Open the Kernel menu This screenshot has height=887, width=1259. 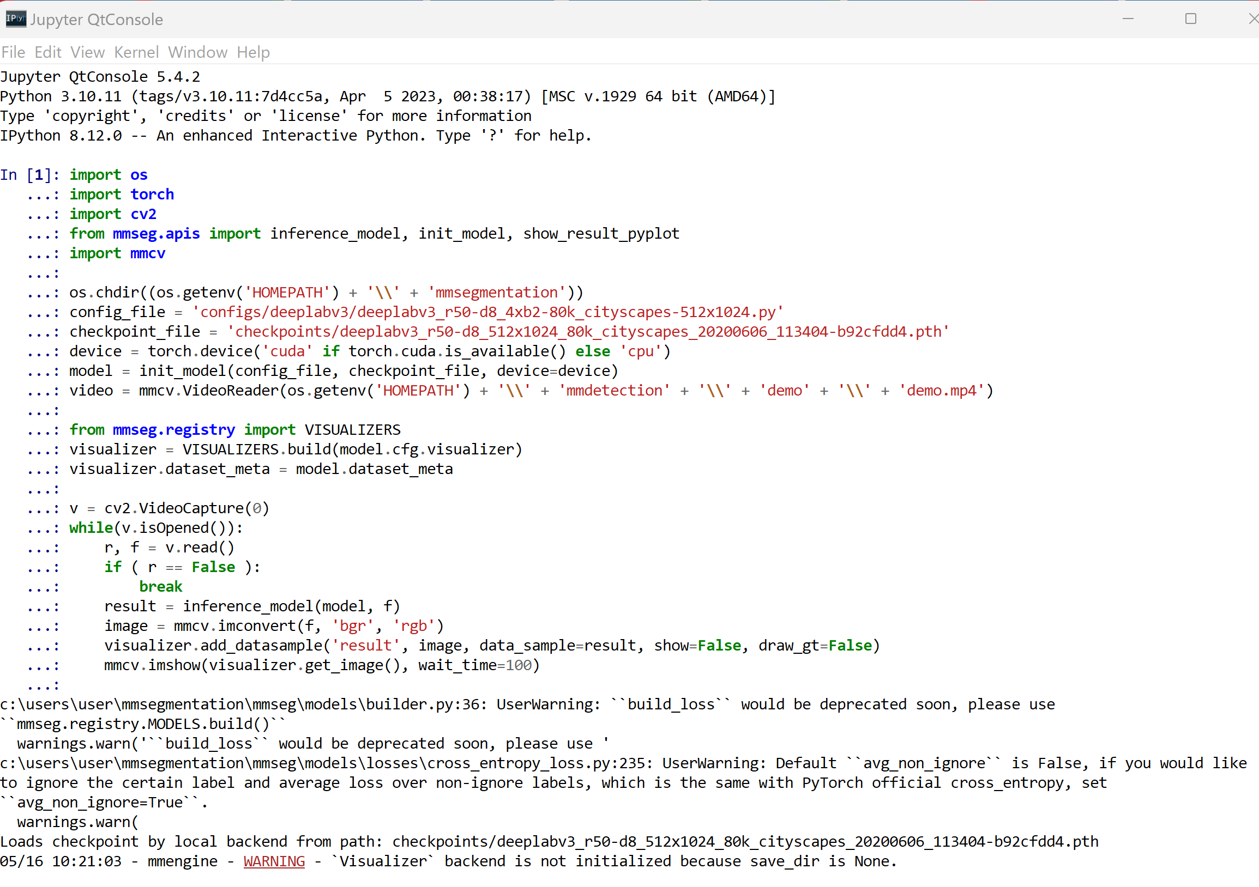point(136,52)
